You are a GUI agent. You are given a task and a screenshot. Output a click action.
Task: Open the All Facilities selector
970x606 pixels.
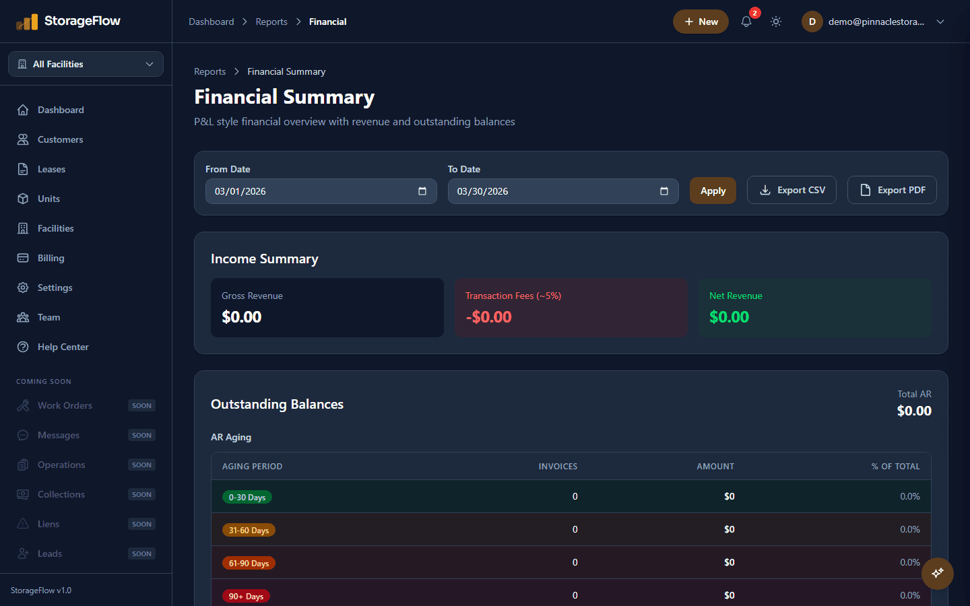(86, 64)
